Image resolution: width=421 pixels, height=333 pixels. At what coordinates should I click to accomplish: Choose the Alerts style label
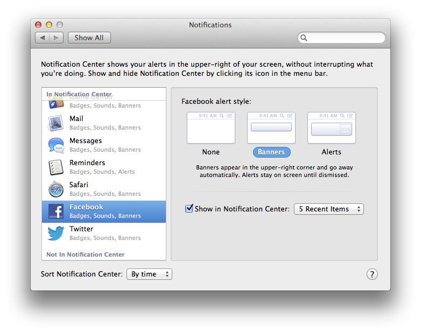(332, 152)
